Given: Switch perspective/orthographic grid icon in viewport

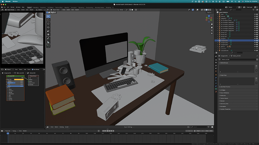Looking at the screenshot, I should coord(212,33).
